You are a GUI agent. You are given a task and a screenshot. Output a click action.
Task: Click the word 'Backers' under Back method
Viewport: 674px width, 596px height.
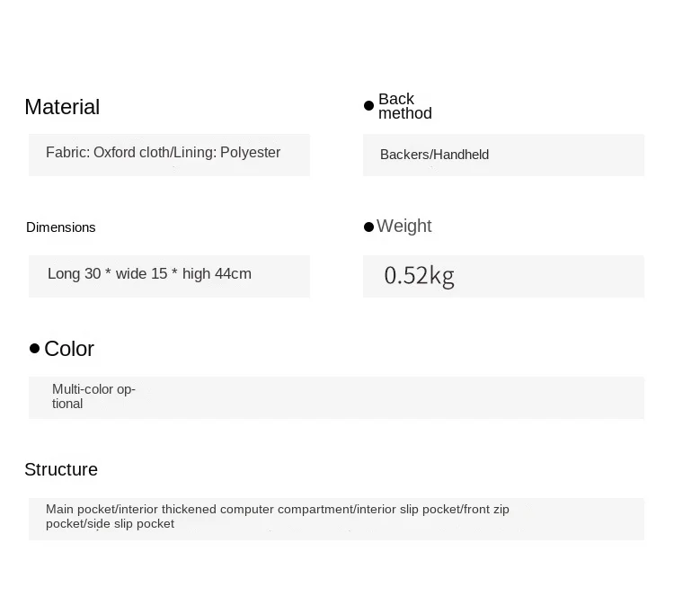405,155
